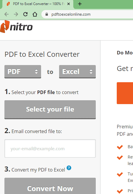
Task: Open a new tab with the plus icon
Action: [80, 4]
